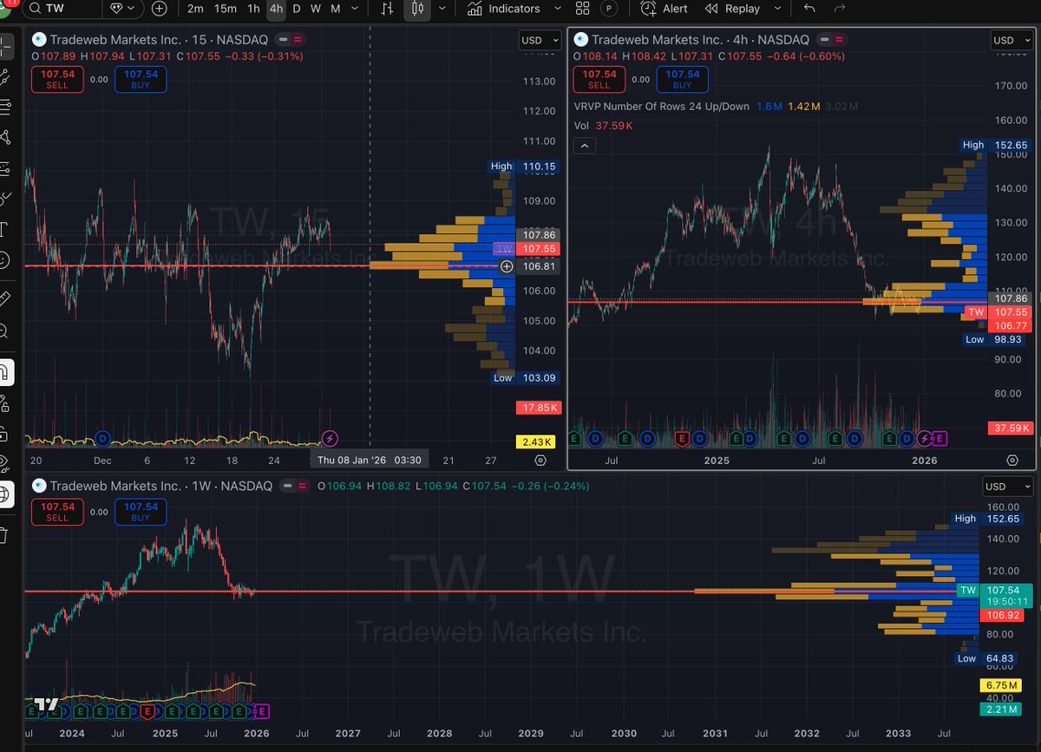Click the Vol 37.59K legend on 4h chart

point(603,126)
